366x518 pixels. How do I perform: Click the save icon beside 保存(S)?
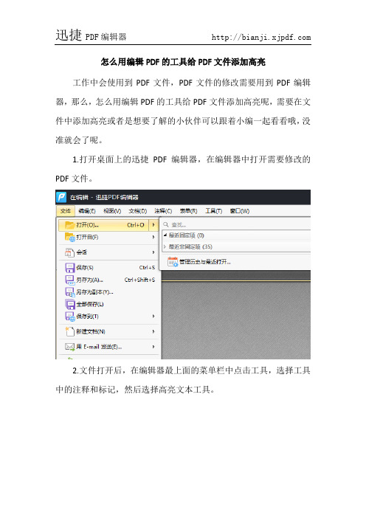[x=69, y=268]
